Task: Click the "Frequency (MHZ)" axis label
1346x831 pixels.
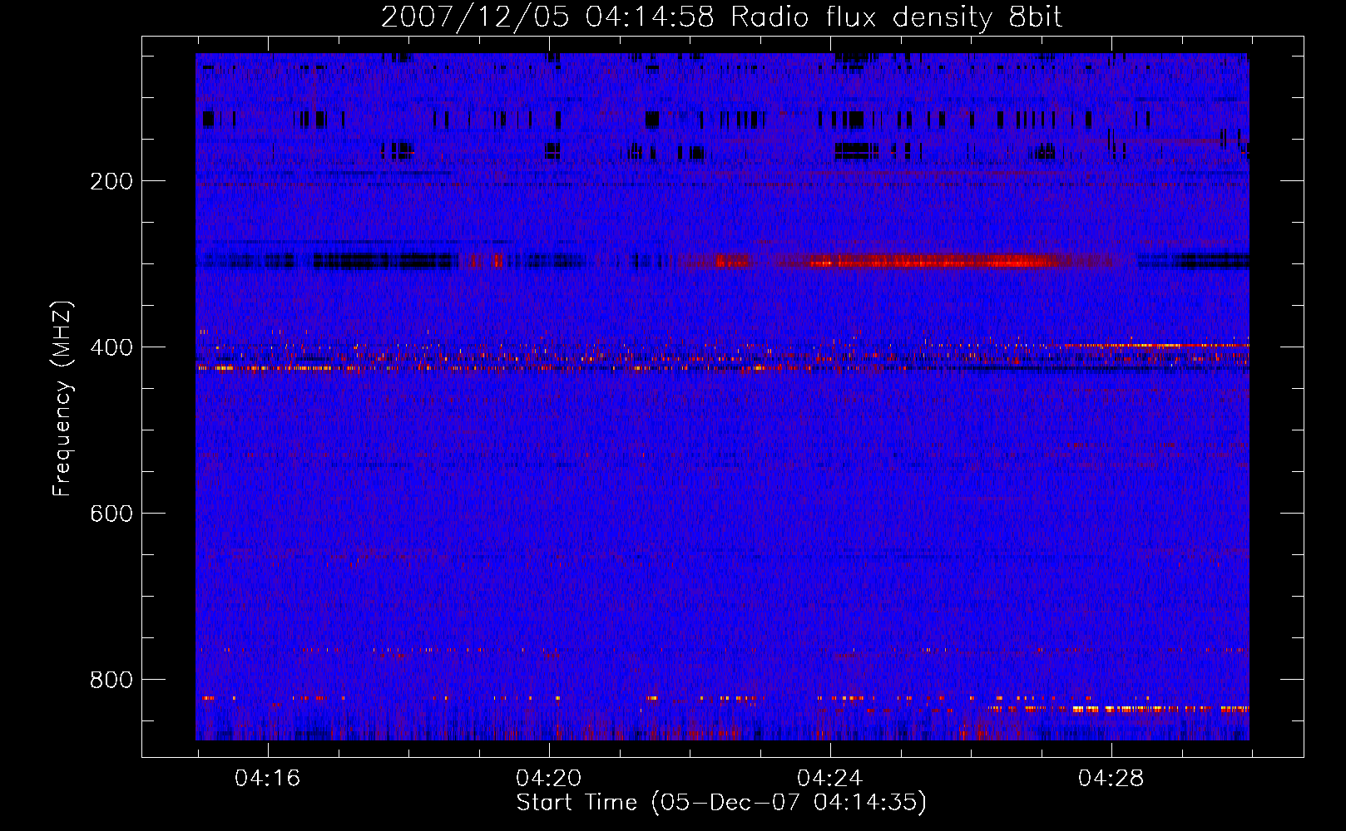Action: (62, 398)
